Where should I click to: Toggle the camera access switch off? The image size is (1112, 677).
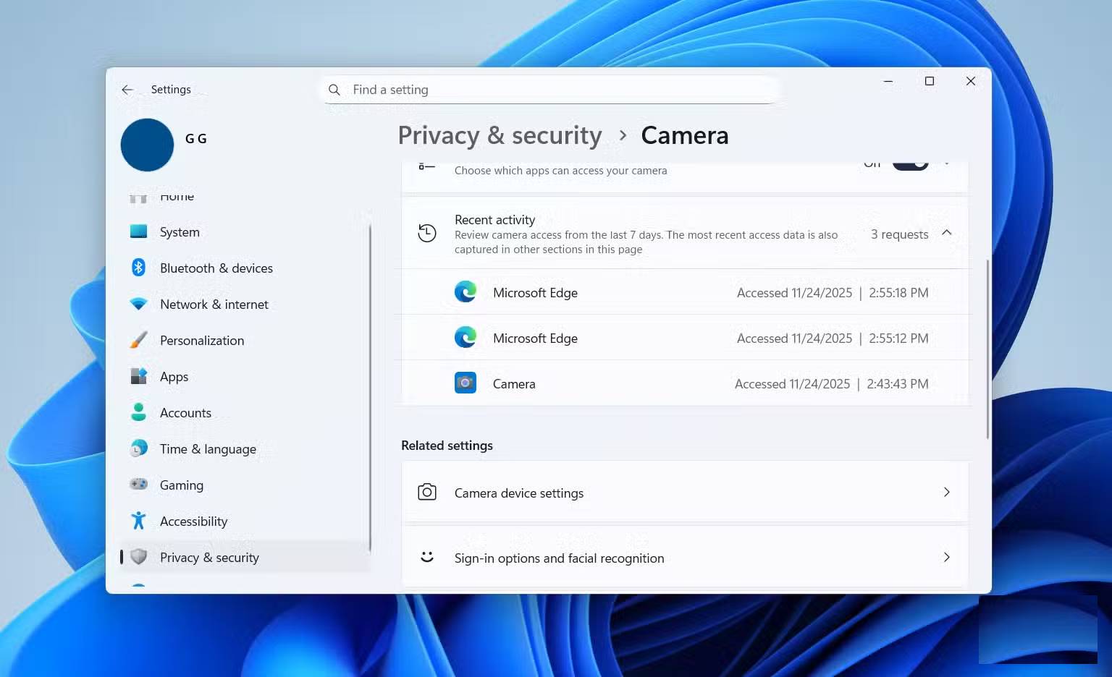tap(909, 162)
